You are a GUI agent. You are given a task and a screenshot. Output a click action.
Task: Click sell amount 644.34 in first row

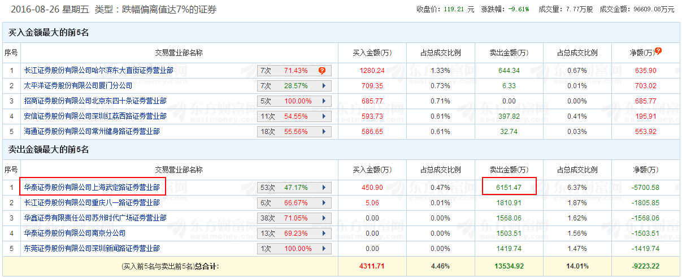click(509, 71)
